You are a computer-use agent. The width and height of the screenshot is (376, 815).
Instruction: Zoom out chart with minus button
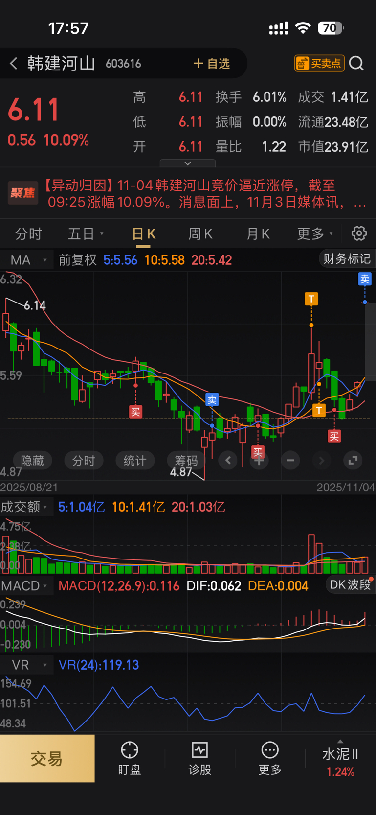(x=290, y=461)
